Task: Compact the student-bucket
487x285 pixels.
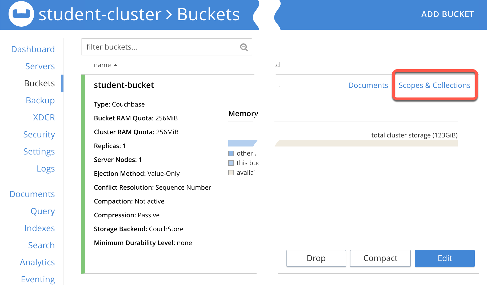Action: point(380,258)
